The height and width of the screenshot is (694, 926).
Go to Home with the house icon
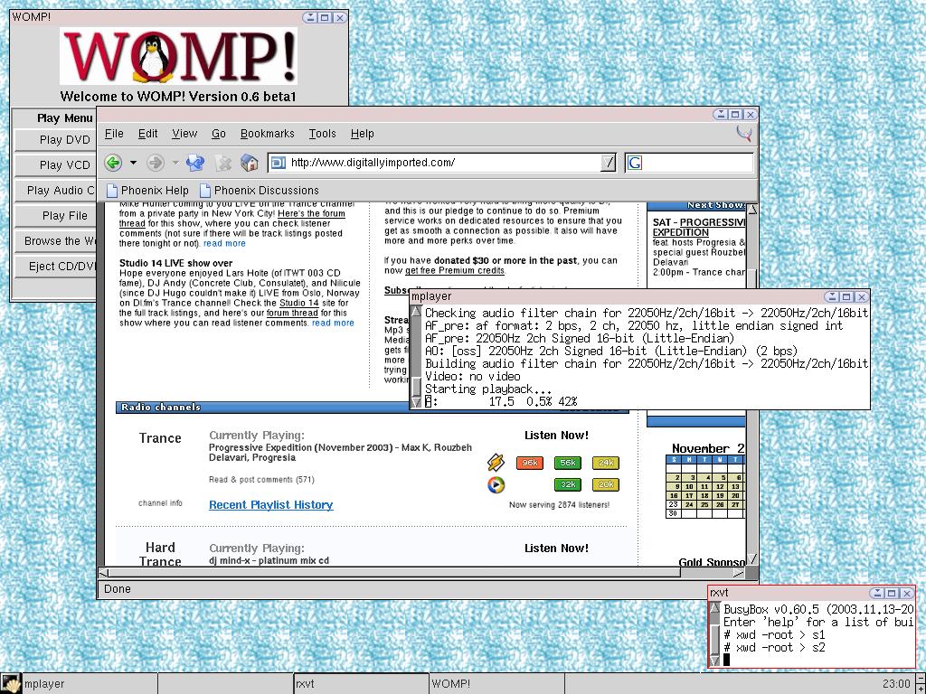[x=250, y=163]
